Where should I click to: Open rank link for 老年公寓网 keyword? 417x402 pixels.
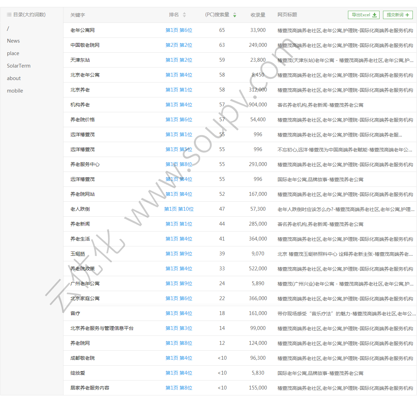pyautogui.click(x=179, y=30)
